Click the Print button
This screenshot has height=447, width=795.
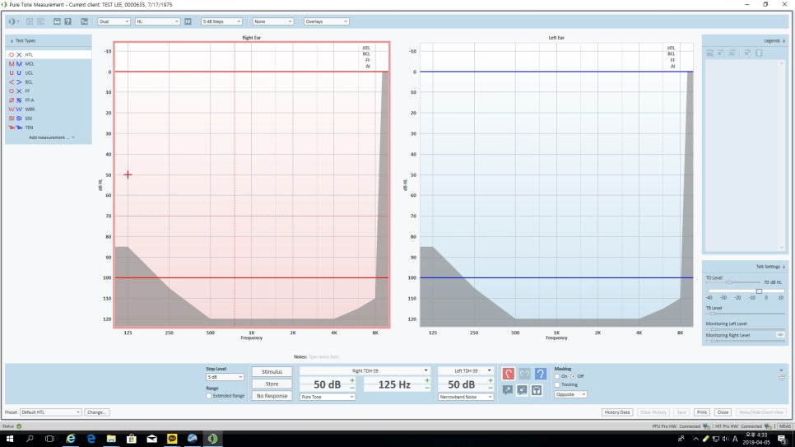coord(702,412)
